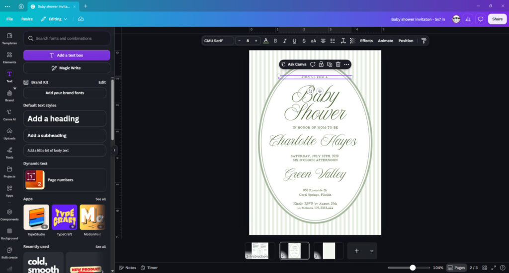Open grid view of pages
Image resolution: width=509 pixels, height=273 pixels.
[484, 268]
